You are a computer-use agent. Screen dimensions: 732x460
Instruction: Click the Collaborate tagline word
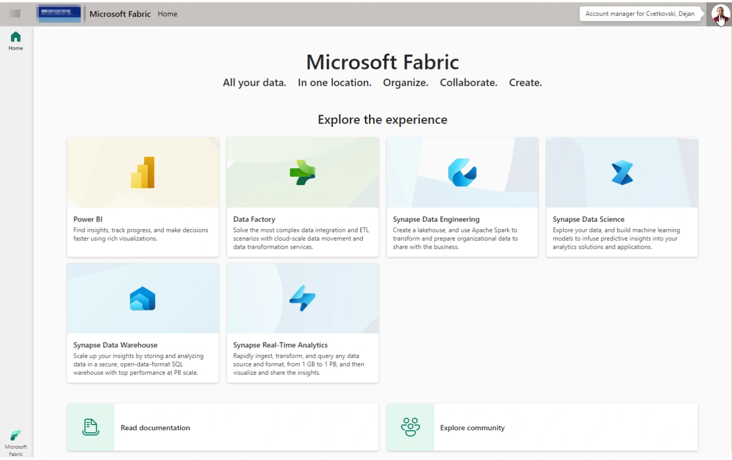point(468,83)
